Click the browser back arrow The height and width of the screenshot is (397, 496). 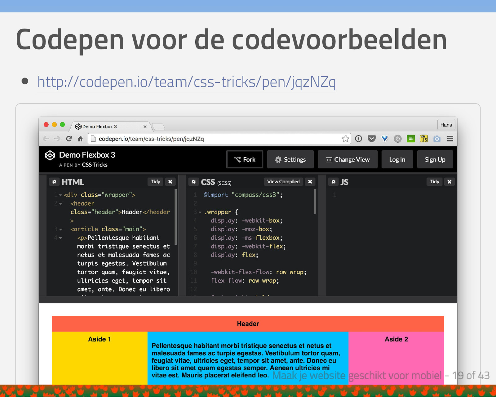point(46,139)
